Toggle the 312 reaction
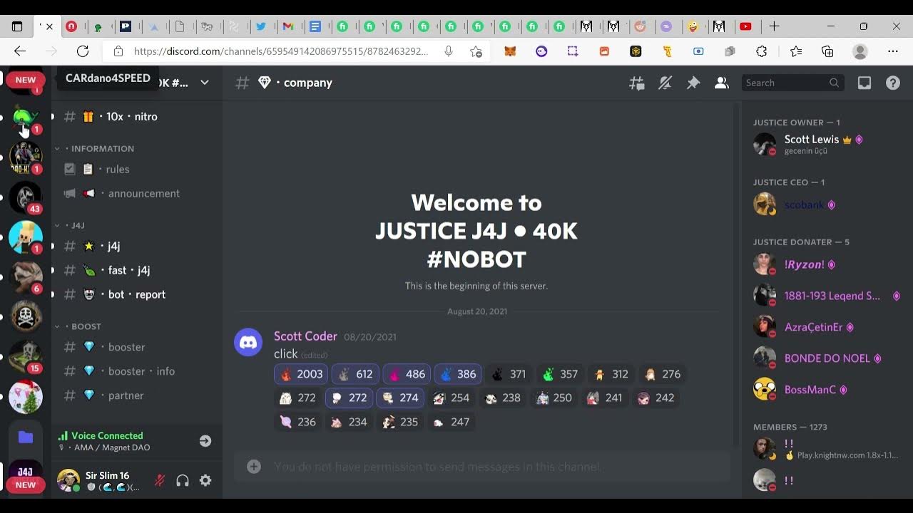The image size is (913, 513). click(611, 374)
